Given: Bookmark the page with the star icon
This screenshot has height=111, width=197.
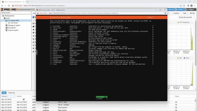Looking at the screenshot, I should (184, 6).
